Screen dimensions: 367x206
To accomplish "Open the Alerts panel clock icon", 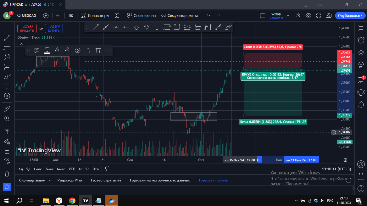I will click(361, 40).
